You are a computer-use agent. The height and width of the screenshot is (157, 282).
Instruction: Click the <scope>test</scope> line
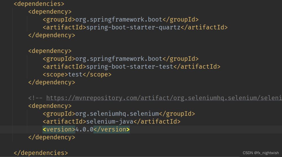click(x=77, y=74)
